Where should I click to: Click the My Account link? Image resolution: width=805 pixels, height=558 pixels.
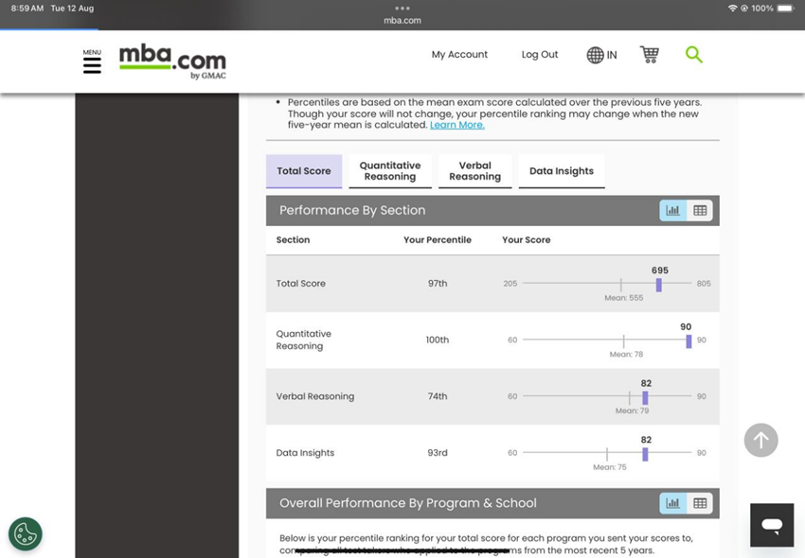pos(459,55)
